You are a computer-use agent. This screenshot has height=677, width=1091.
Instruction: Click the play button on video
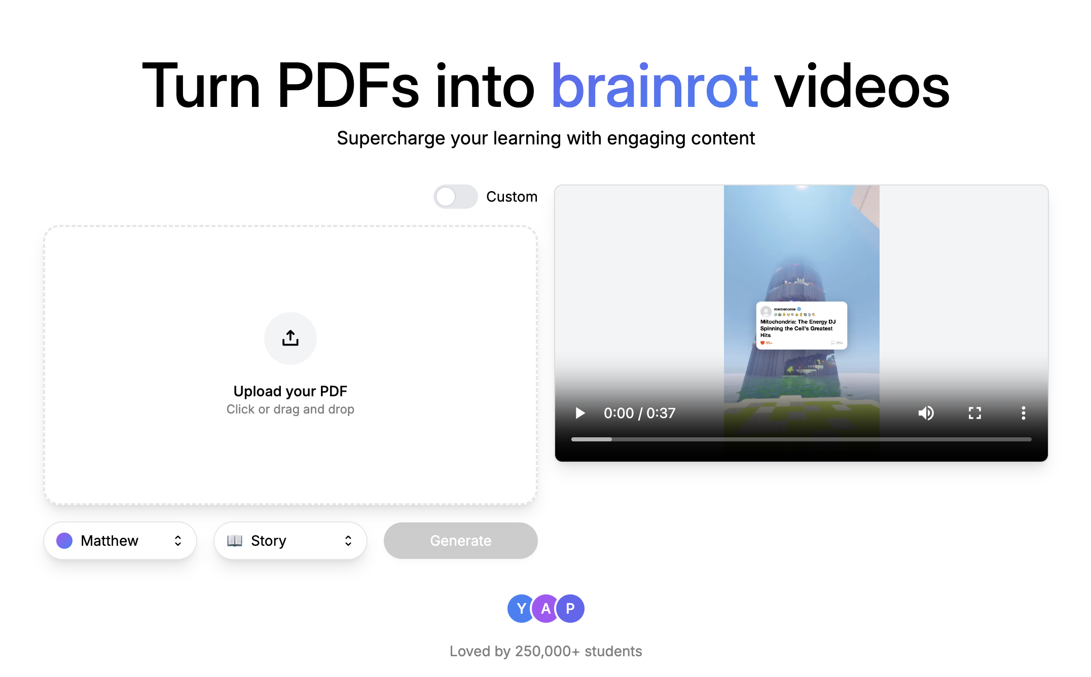click(x=580, y=412)
